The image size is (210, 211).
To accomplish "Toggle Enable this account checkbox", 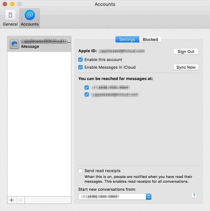I will 80,60.
